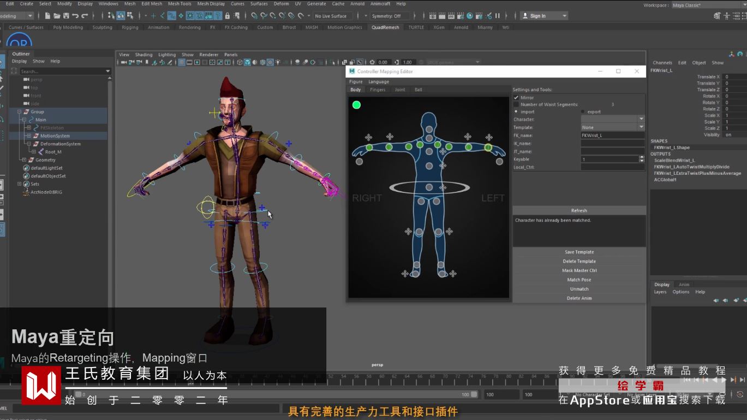Uncheck the Mirror checkbox

pyautogui.click(x=516, y=98)
